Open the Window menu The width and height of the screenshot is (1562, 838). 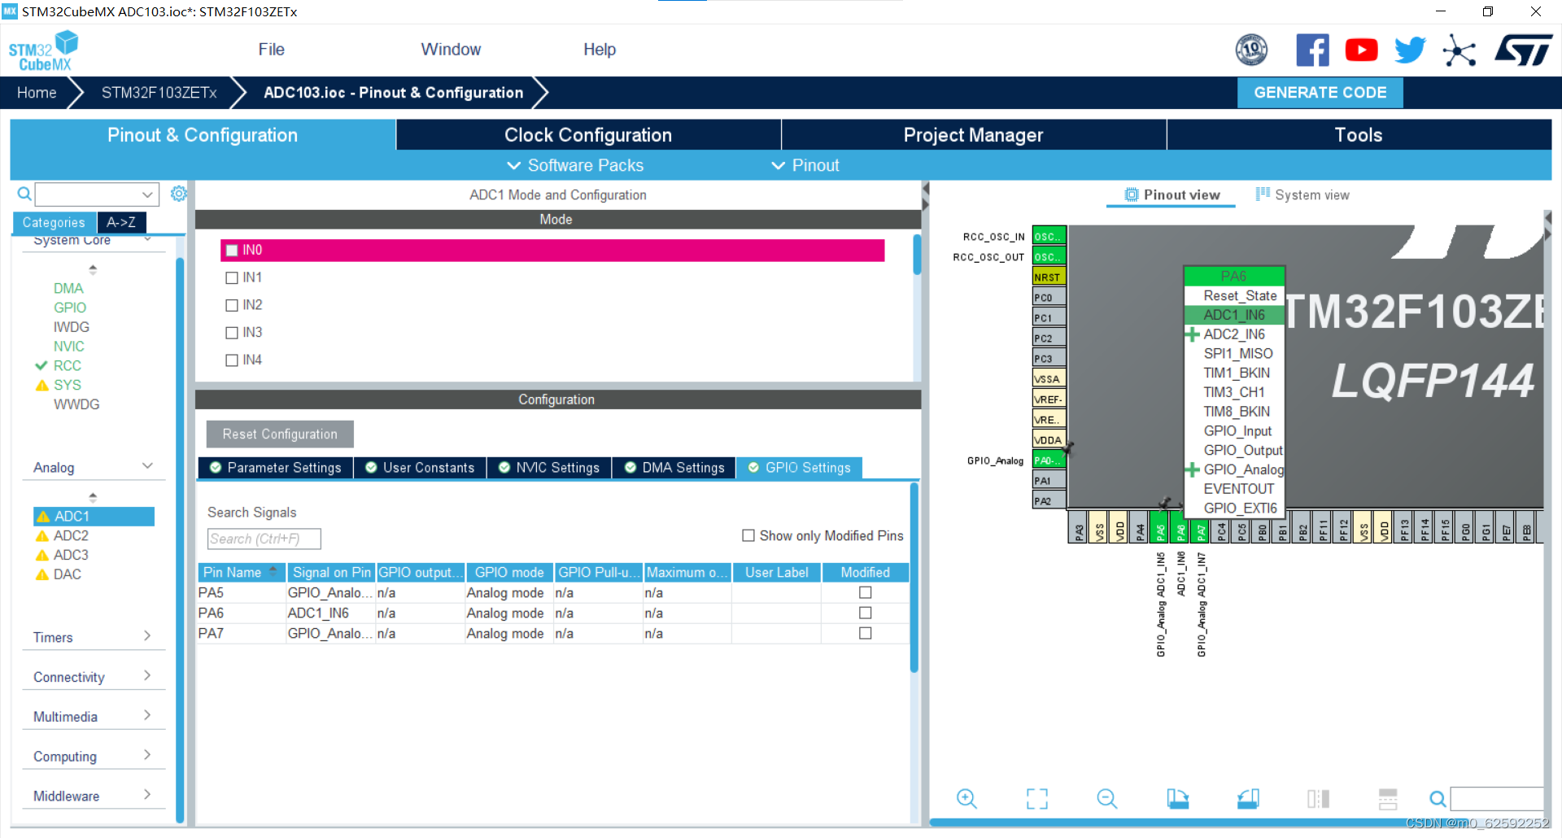[x=451, y=50]
